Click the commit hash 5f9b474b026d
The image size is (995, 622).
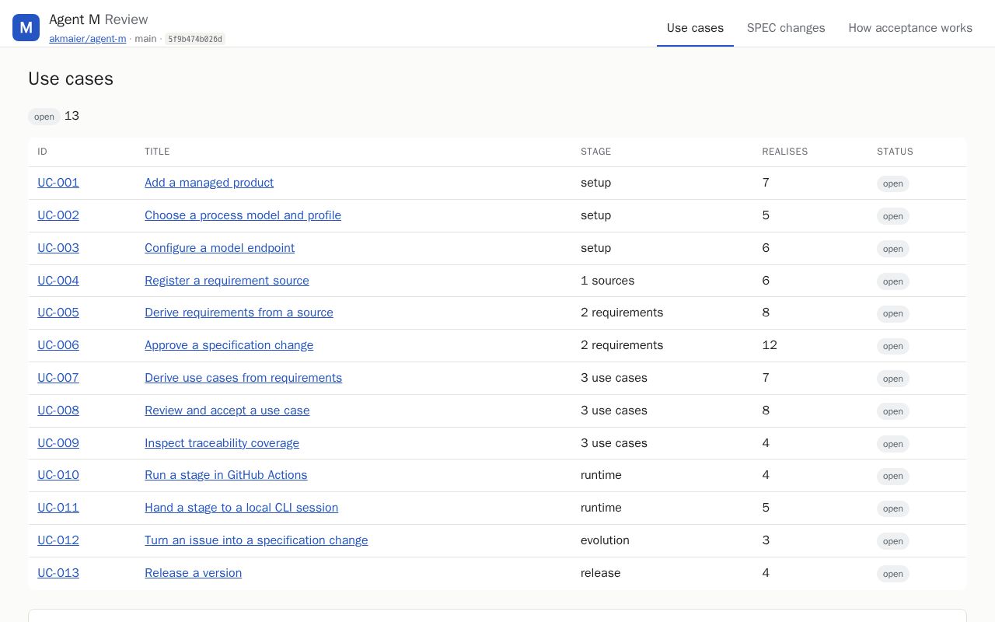point(195,39)
